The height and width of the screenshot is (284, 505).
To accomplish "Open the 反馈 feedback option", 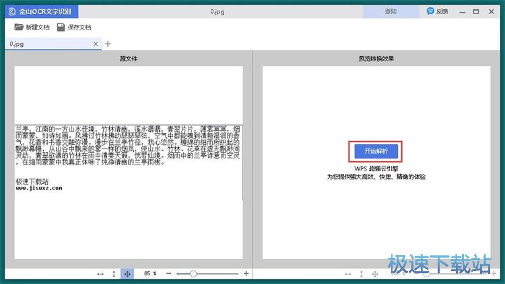I will coord(438,11).
